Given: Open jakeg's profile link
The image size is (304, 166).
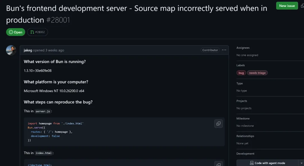Looking at the screenshot, I should click(x=28, y=50).
